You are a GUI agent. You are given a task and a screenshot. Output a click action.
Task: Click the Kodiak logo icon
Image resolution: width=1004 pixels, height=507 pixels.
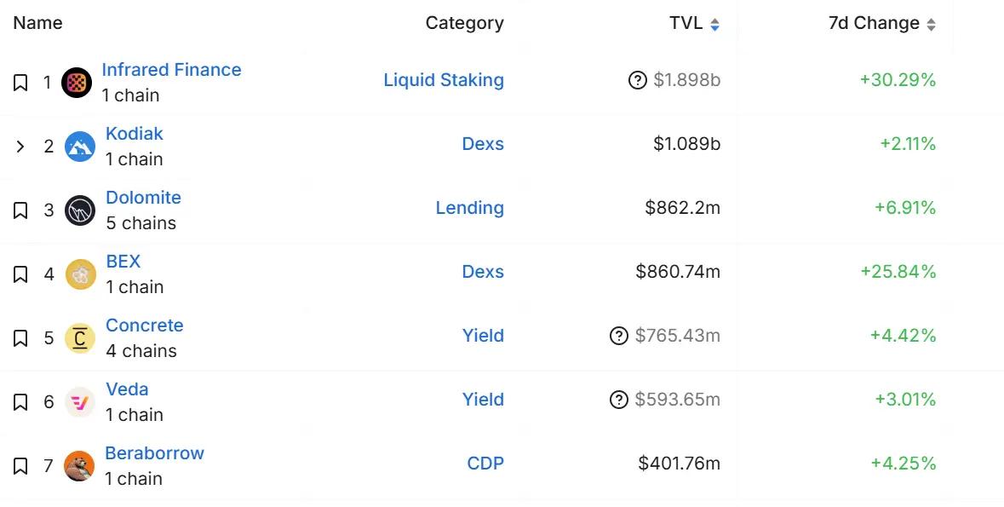click(80, 147)
